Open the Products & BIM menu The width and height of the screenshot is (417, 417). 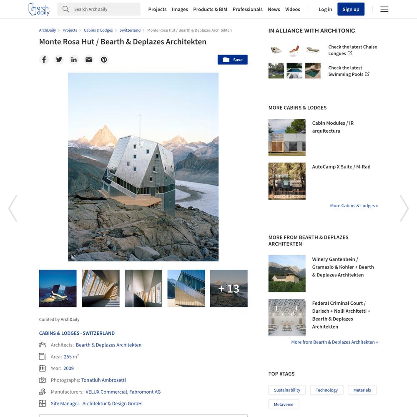coord(210,9)
